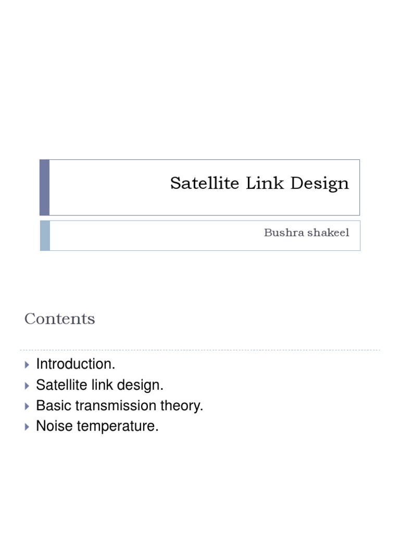400x533 pixels.
Task: Click the 'Satellite Link Design' title text
Action: pyautogui.click(x=259, y=184)
